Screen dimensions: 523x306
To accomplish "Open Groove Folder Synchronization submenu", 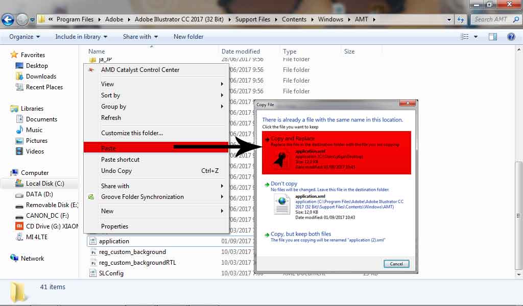I will point(156,197).
